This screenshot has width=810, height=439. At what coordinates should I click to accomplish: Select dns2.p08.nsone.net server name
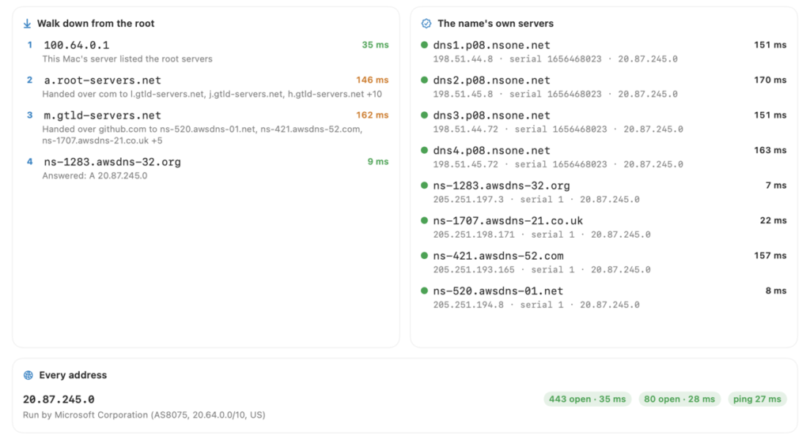click(491, 81)
